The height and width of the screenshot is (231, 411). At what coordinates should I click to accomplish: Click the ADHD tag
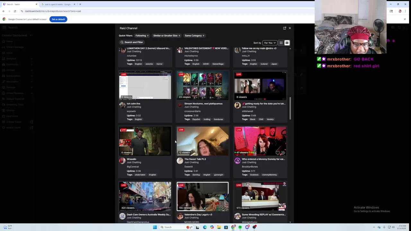(x=206, y=64)
